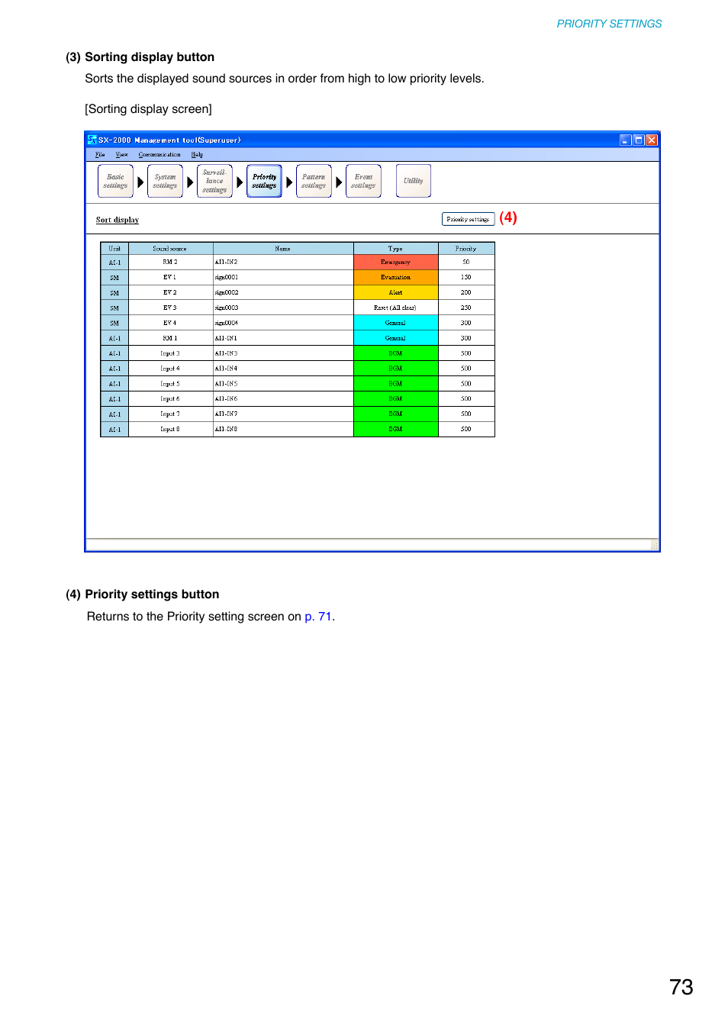The image size is (728, 1031).
Task: Select the AI1-IN5 name cell
Action: pyautogui.click(x=283, y=384)
